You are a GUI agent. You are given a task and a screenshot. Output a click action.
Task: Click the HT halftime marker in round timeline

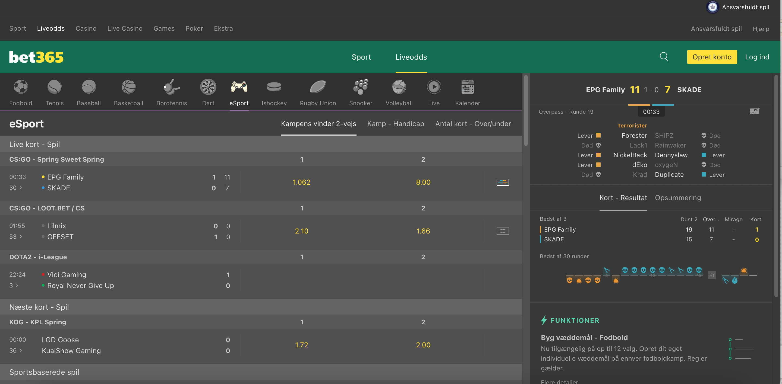712,275
